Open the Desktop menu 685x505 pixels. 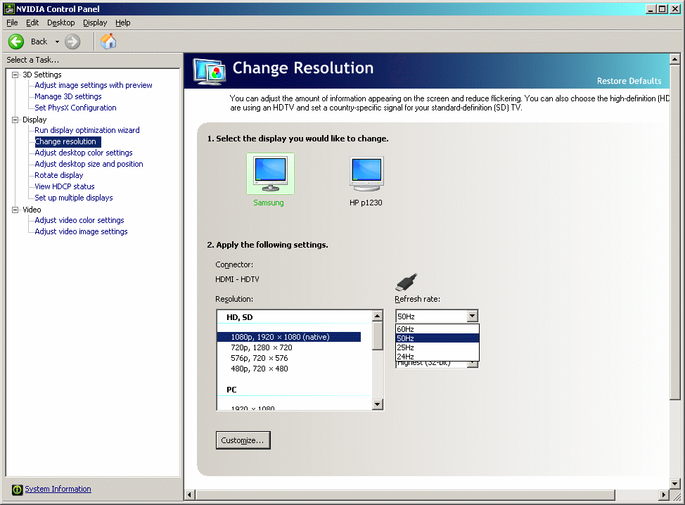(60, 23)
